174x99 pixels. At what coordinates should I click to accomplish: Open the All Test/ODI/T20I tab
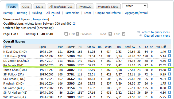(61, 7)
